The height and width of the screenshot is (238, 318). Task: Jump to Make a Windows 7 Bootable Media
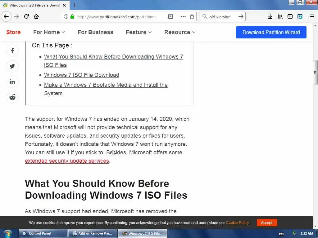[106, 89]
